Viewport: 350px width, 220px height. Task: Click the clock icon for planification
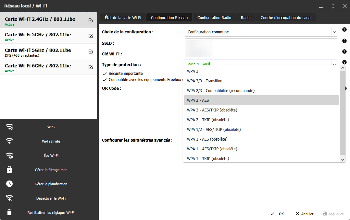point(10,184)
